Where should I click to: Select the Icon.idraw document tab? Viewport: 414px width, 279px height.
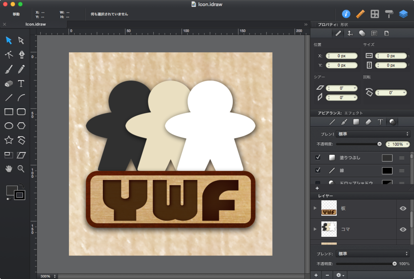[36, 24]
